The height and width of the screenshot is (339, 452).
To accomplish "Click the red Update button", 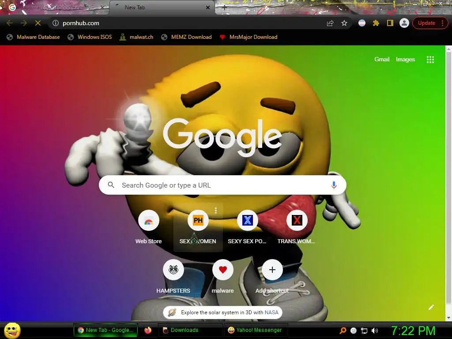I will pos(427,23).
